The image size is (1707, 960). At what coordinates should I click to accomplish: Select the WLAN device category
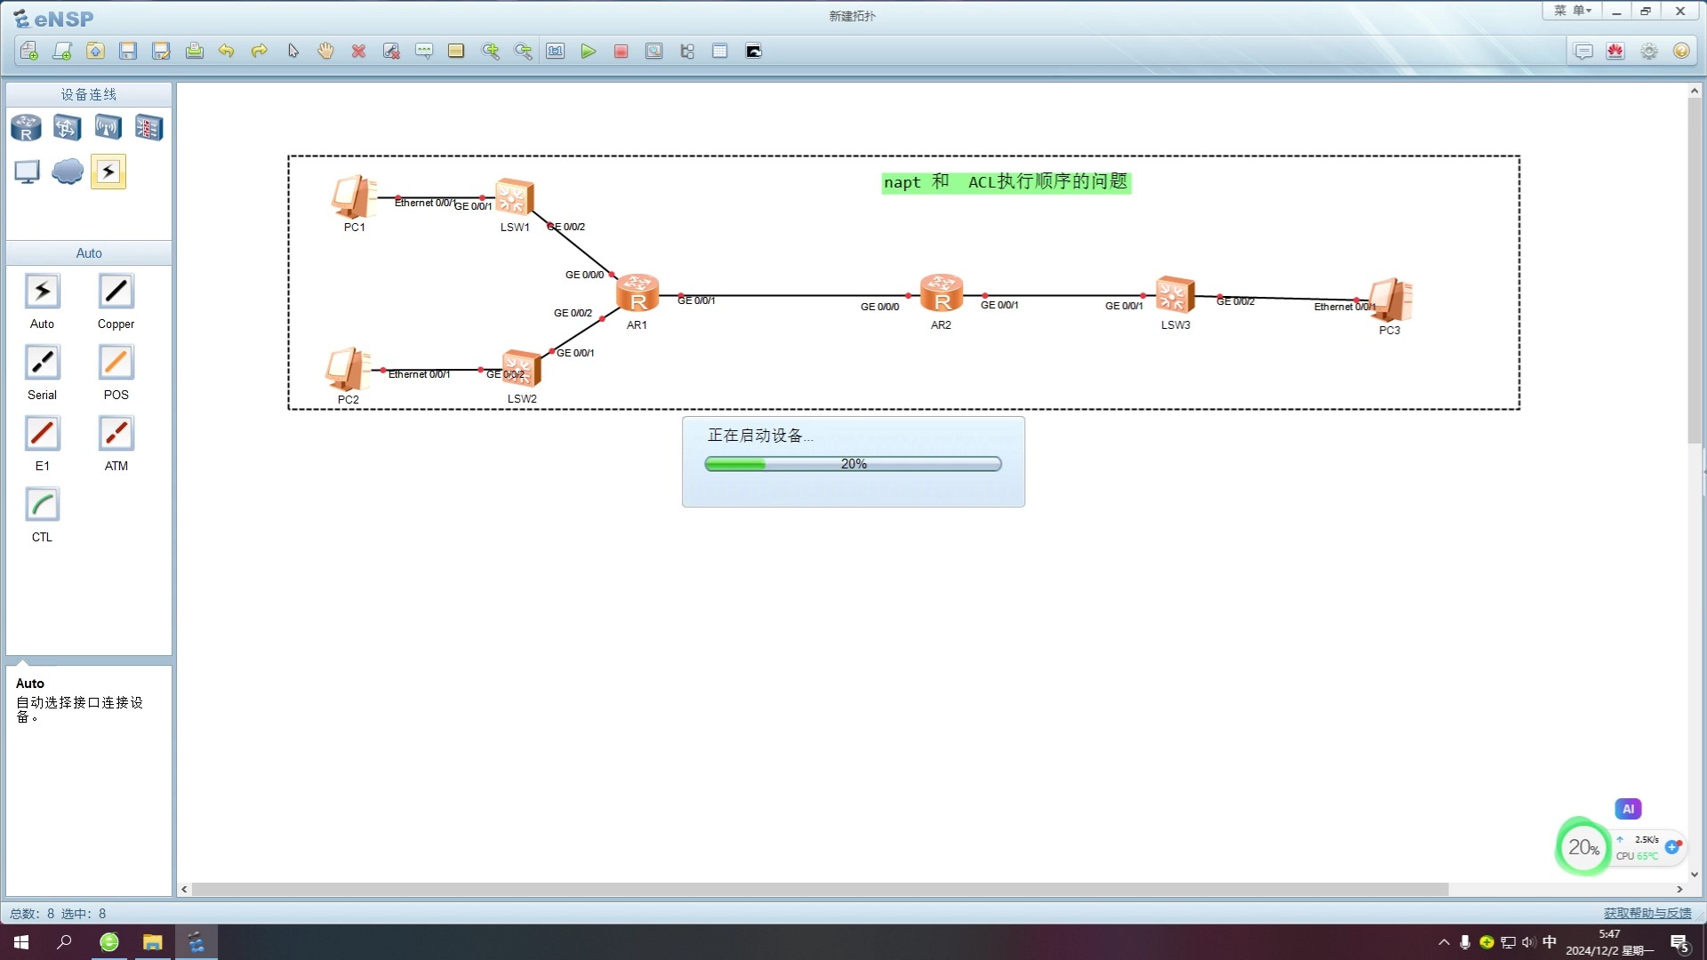(108, 128)
